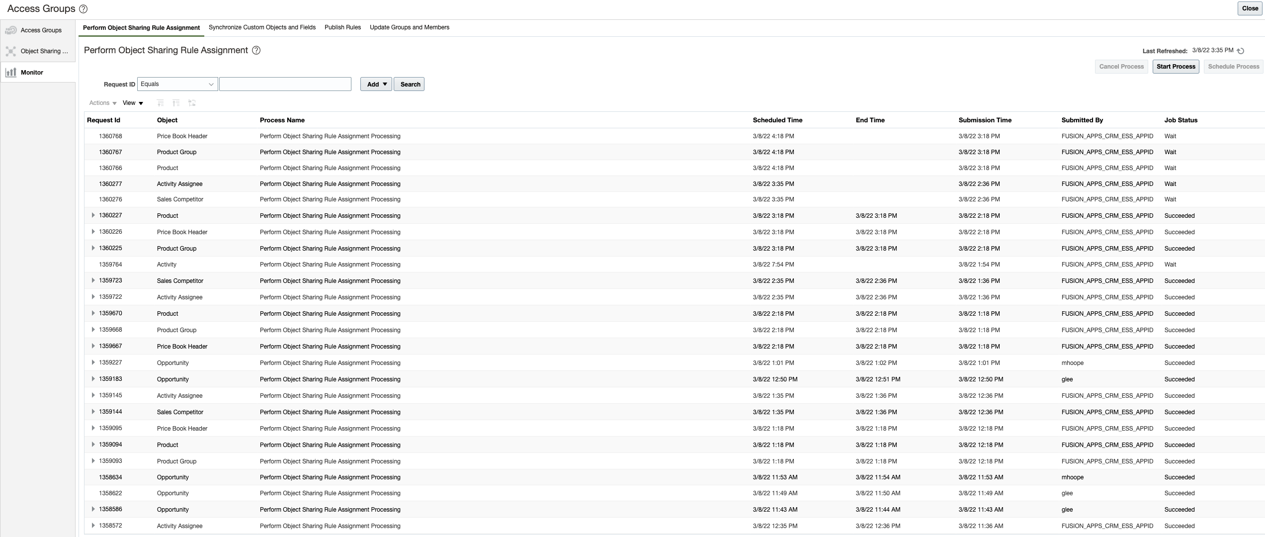This screenshot has width=1265, height=537.
Task: Click the Search button
Action: click(x=410, y=84)
